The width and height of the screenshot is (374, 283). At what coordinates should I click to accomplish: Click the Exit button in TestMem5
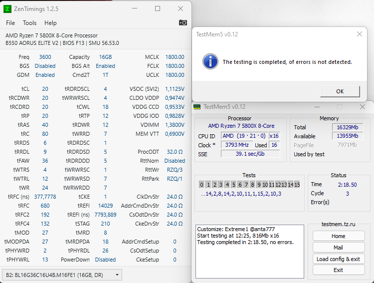click(339, 270)
